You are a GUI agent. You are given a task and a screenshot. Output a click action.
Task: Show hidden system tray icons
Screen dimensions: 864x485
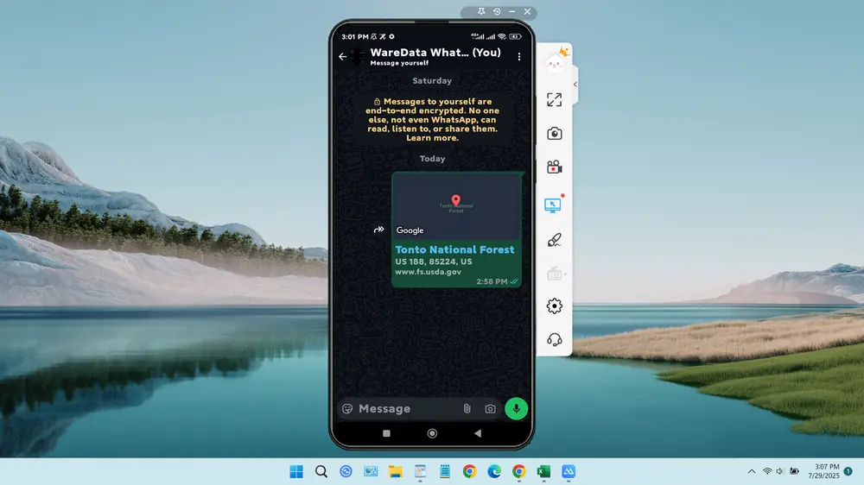click(752, 471)
